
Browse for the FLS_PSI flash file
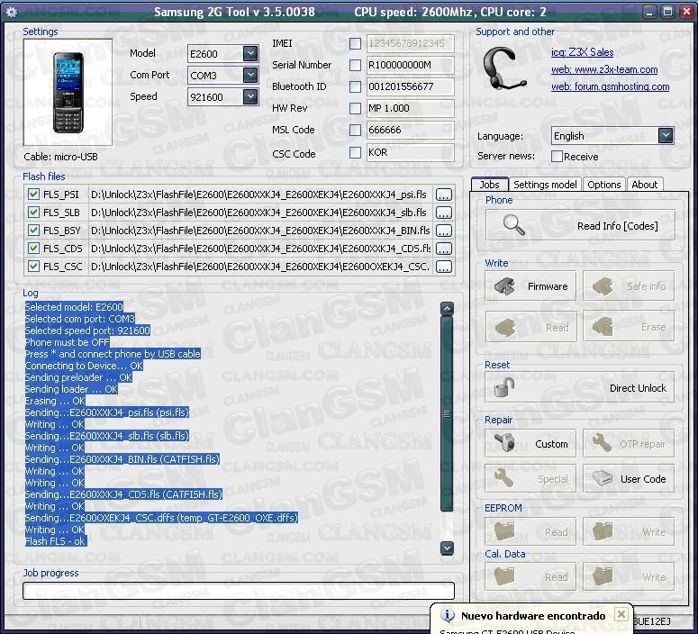click(x=443, y=195)
